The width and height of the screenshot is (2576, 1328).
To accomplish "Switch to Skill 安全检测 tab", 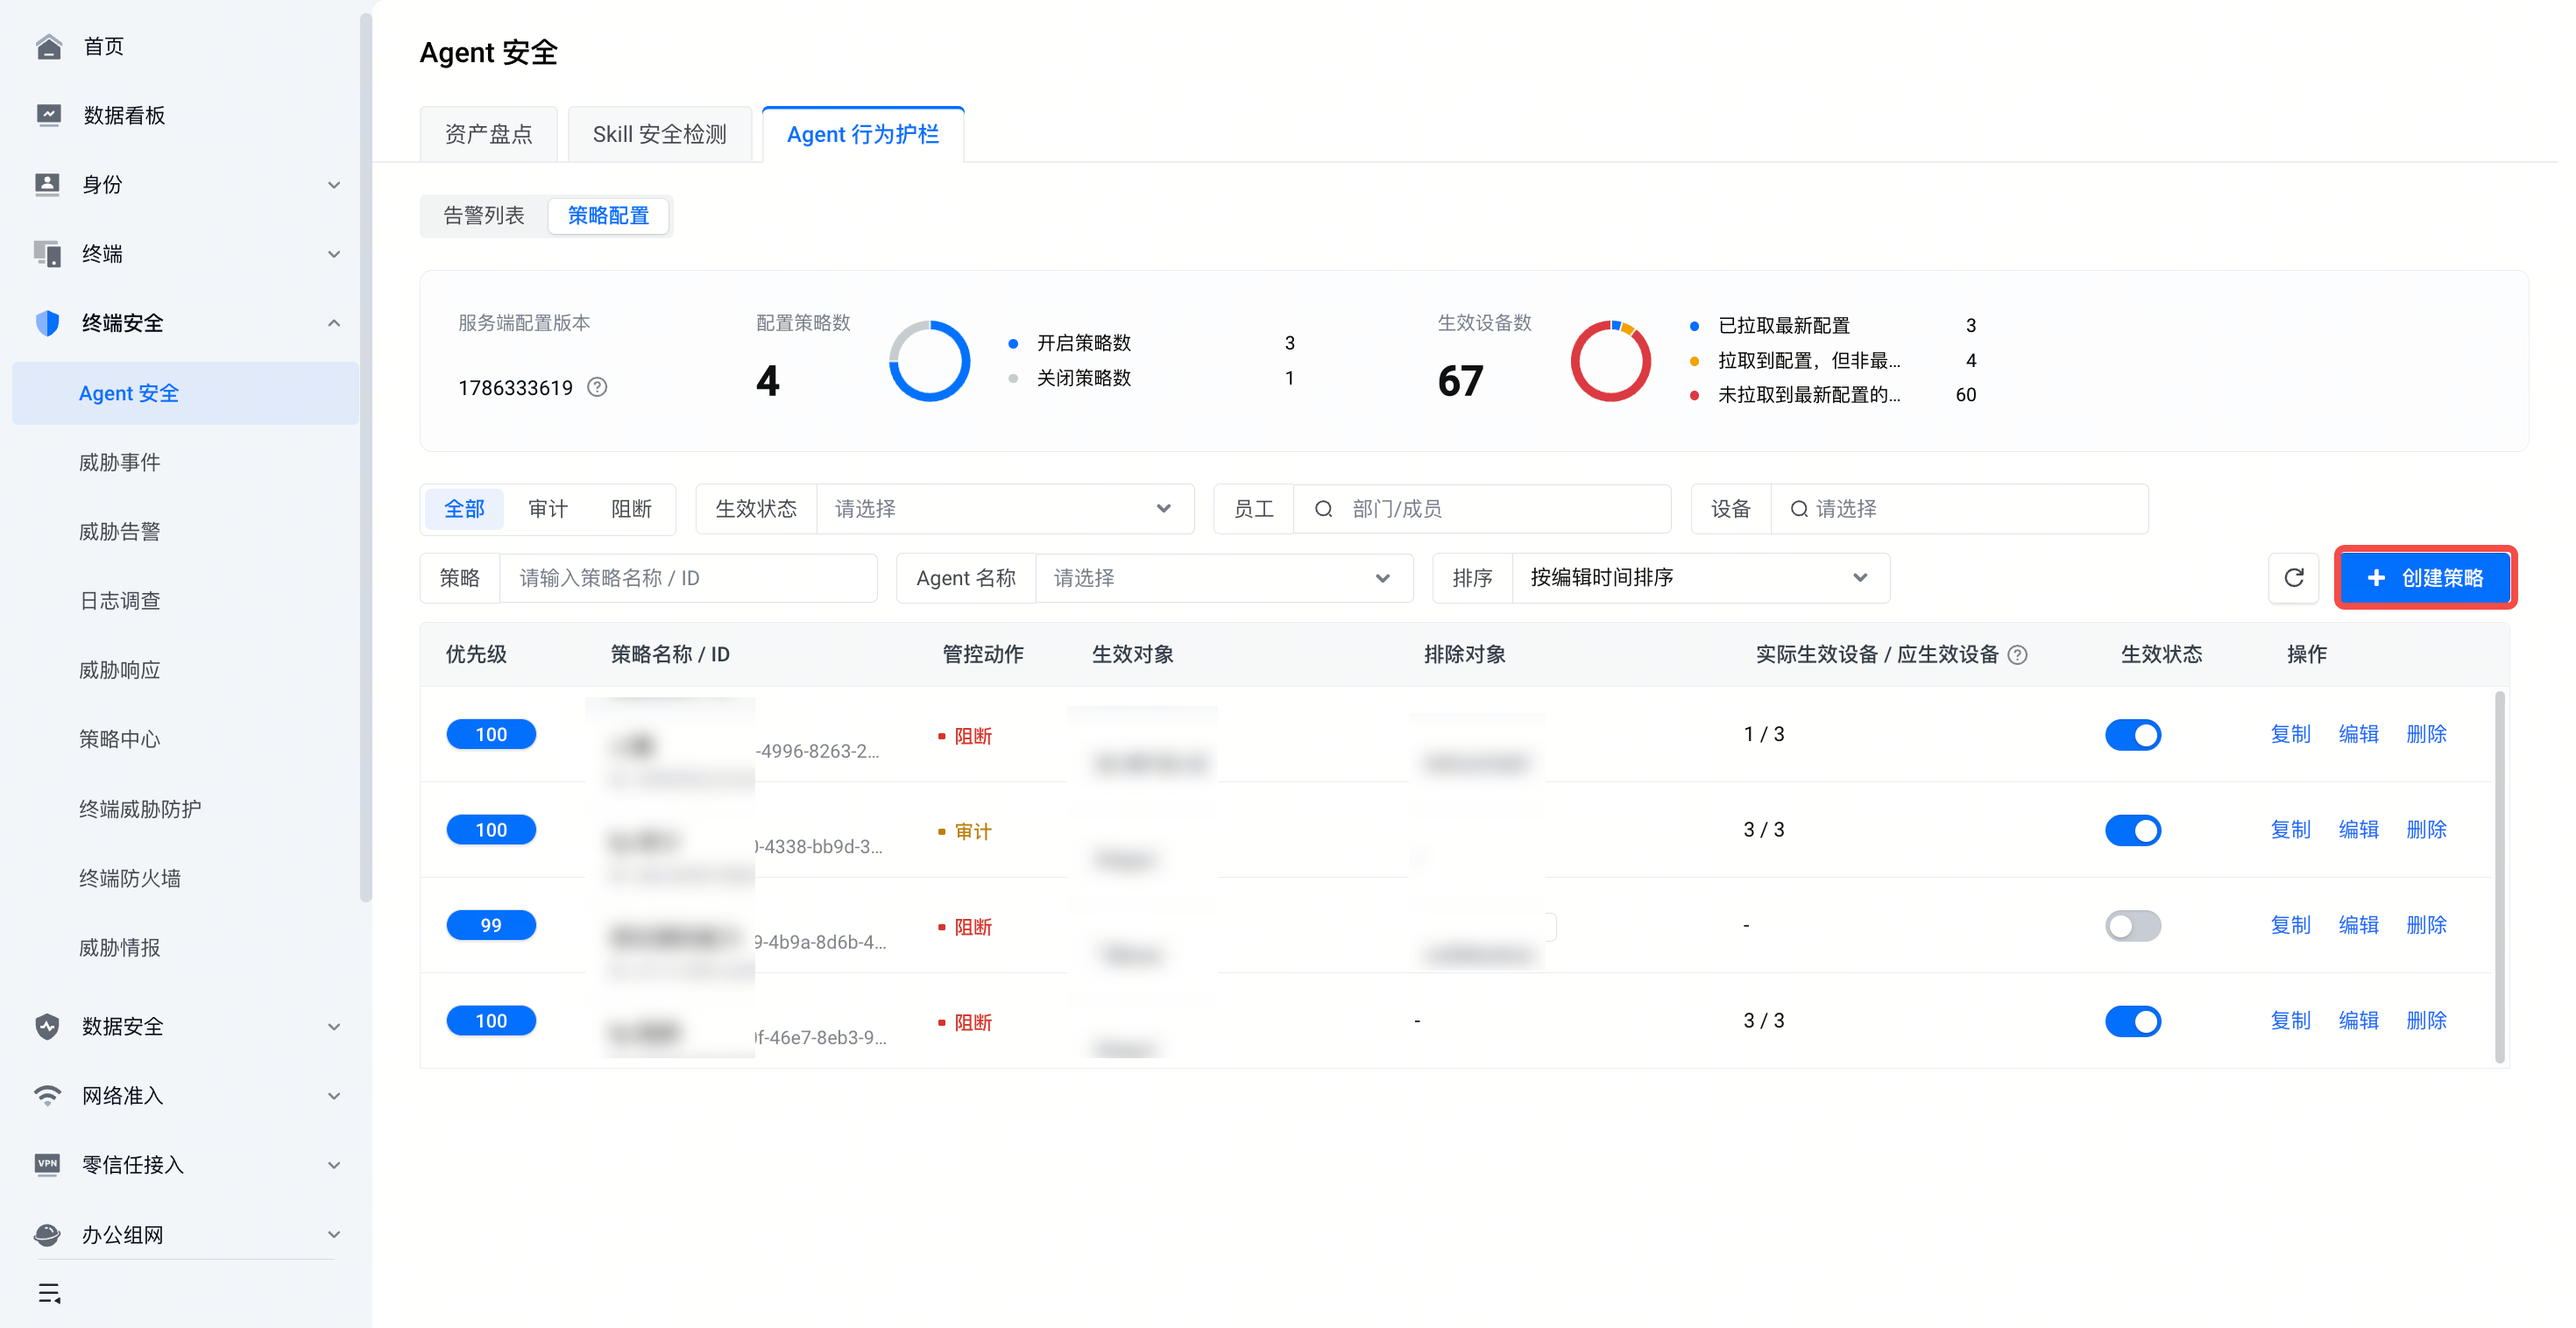I will point(659,134).
